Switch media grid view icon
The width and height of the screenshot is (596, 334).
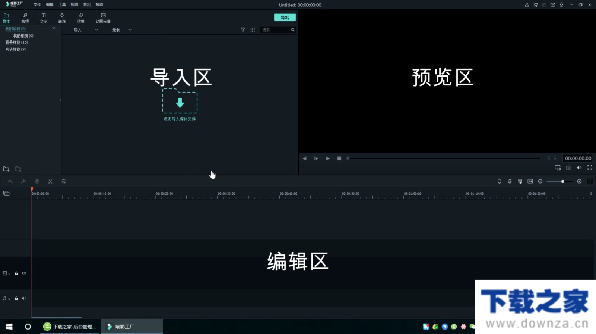253,30
